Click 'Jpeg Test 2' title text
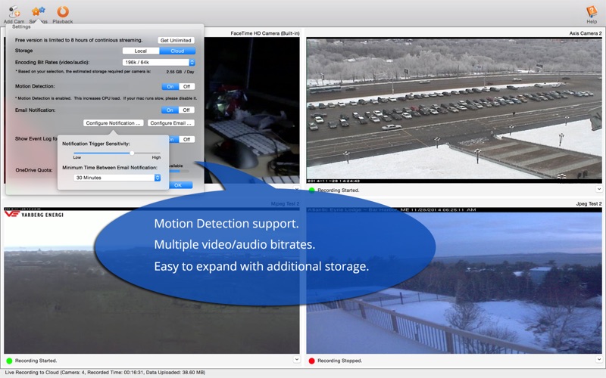 point(589,203)
